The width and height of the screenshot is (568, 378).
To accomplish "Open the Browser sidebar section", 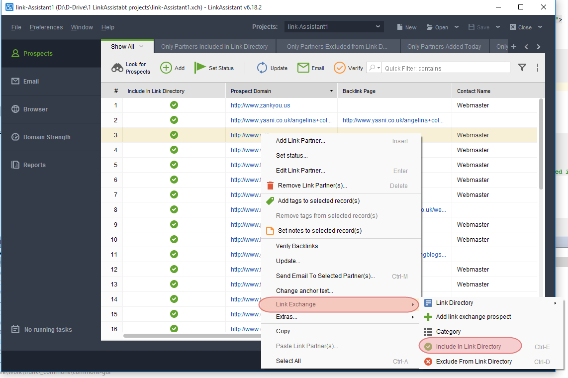I will [x=51, y=109].
